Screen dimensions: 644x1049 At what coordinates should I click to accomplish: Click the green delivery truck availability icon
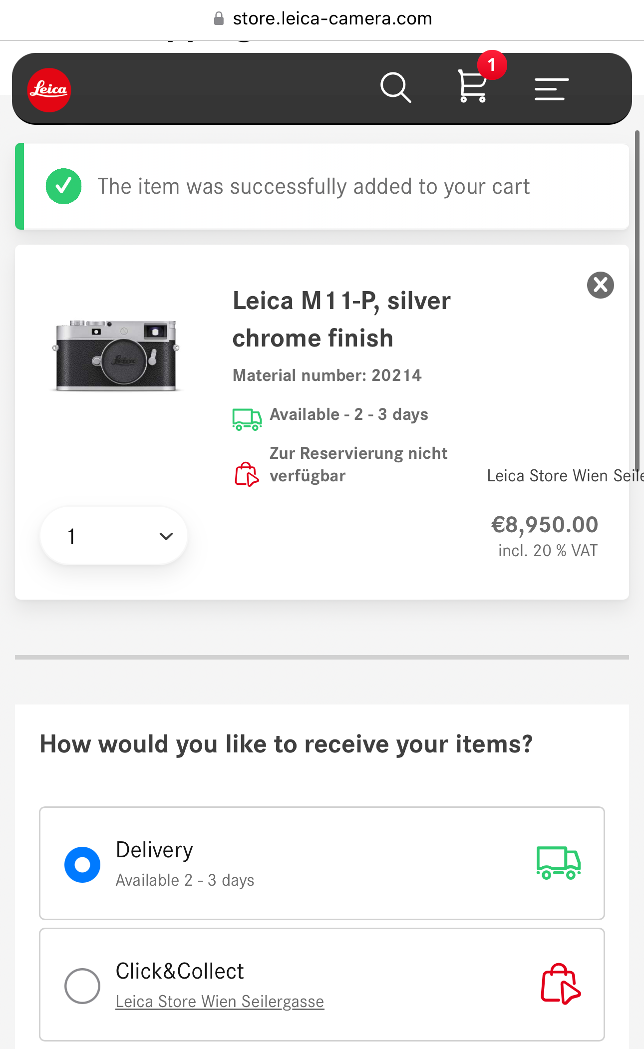(247, 419)
